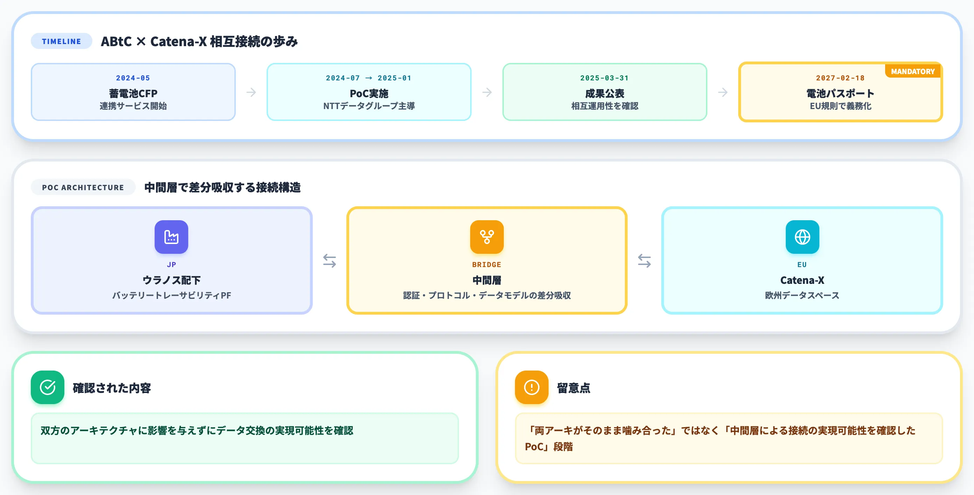Select the TIMELINE badge label

coord(62,41)
